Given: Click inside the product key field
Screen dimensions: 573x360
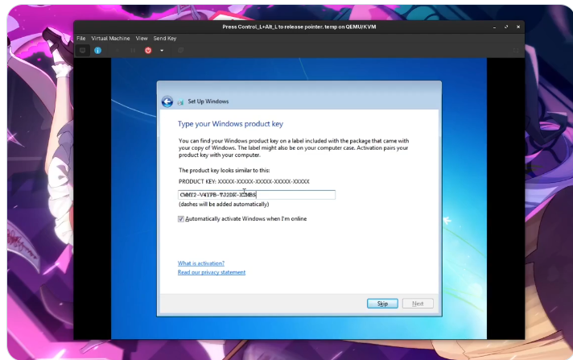Looking at the screenshot, I should coord(257,195).
